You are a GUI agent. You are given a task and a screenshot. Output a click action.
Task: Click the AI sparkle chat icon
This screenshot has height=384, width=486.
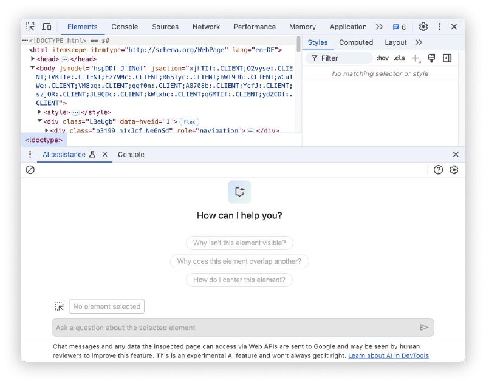239,192
